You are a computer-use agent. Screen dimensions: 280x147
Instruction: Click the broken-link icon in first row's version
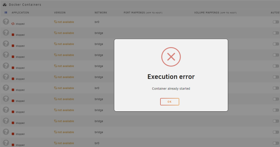[x=55, y=22]
